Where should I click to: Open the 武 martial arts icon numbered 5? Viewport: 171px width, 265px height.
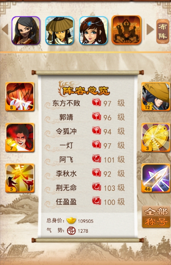point(20,178)
